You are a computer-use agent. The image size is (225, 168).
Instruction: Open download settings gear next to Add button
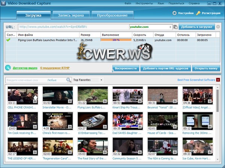[218, 27]
